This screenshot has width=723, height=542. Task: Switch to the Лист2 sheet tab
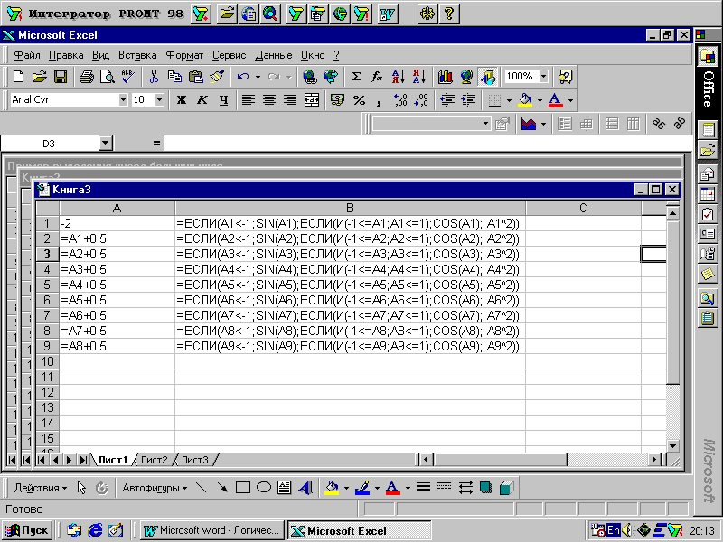[154, 460]
